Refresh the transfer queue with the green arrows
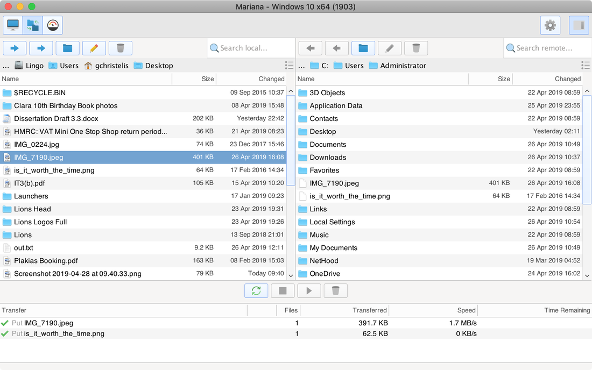This screenshot has height=370, width=592. pos(256,290)
